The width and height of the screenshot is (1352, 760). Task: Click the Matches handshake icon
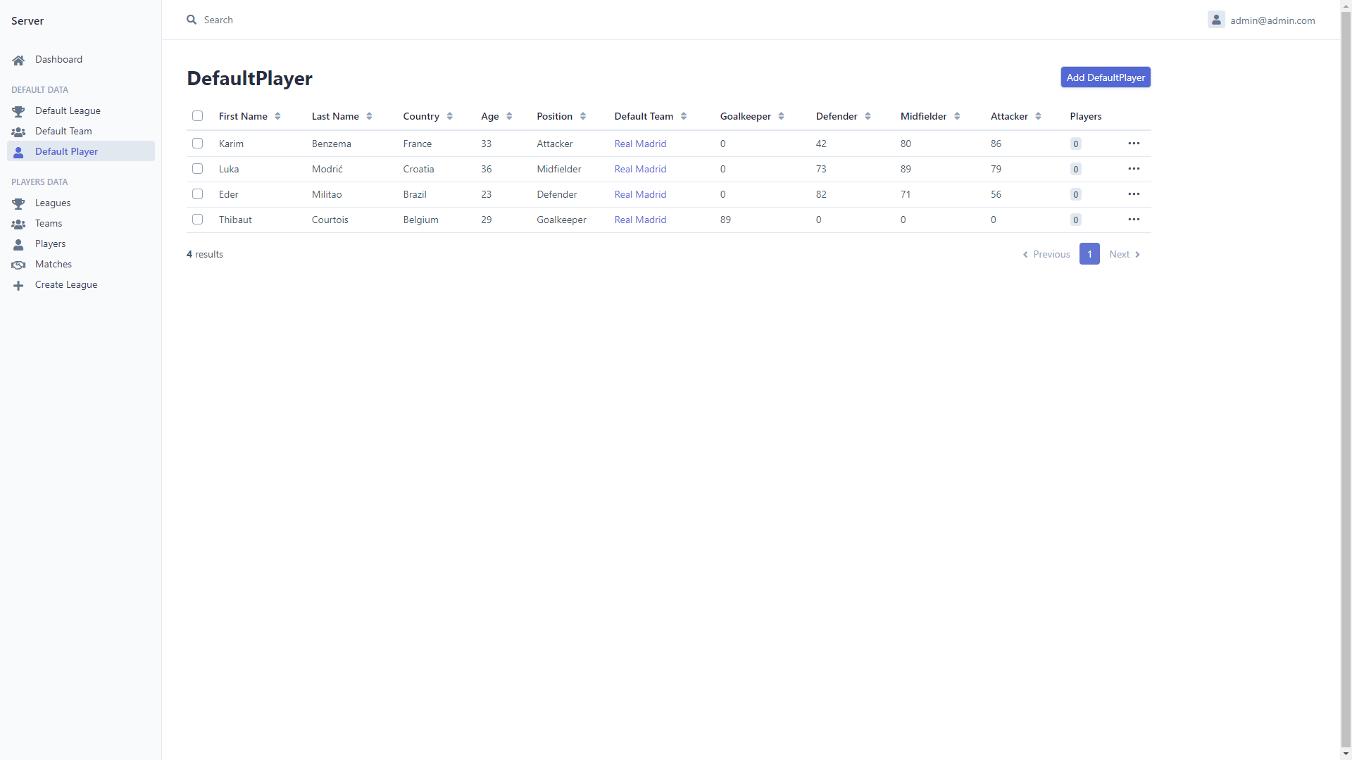18,265
